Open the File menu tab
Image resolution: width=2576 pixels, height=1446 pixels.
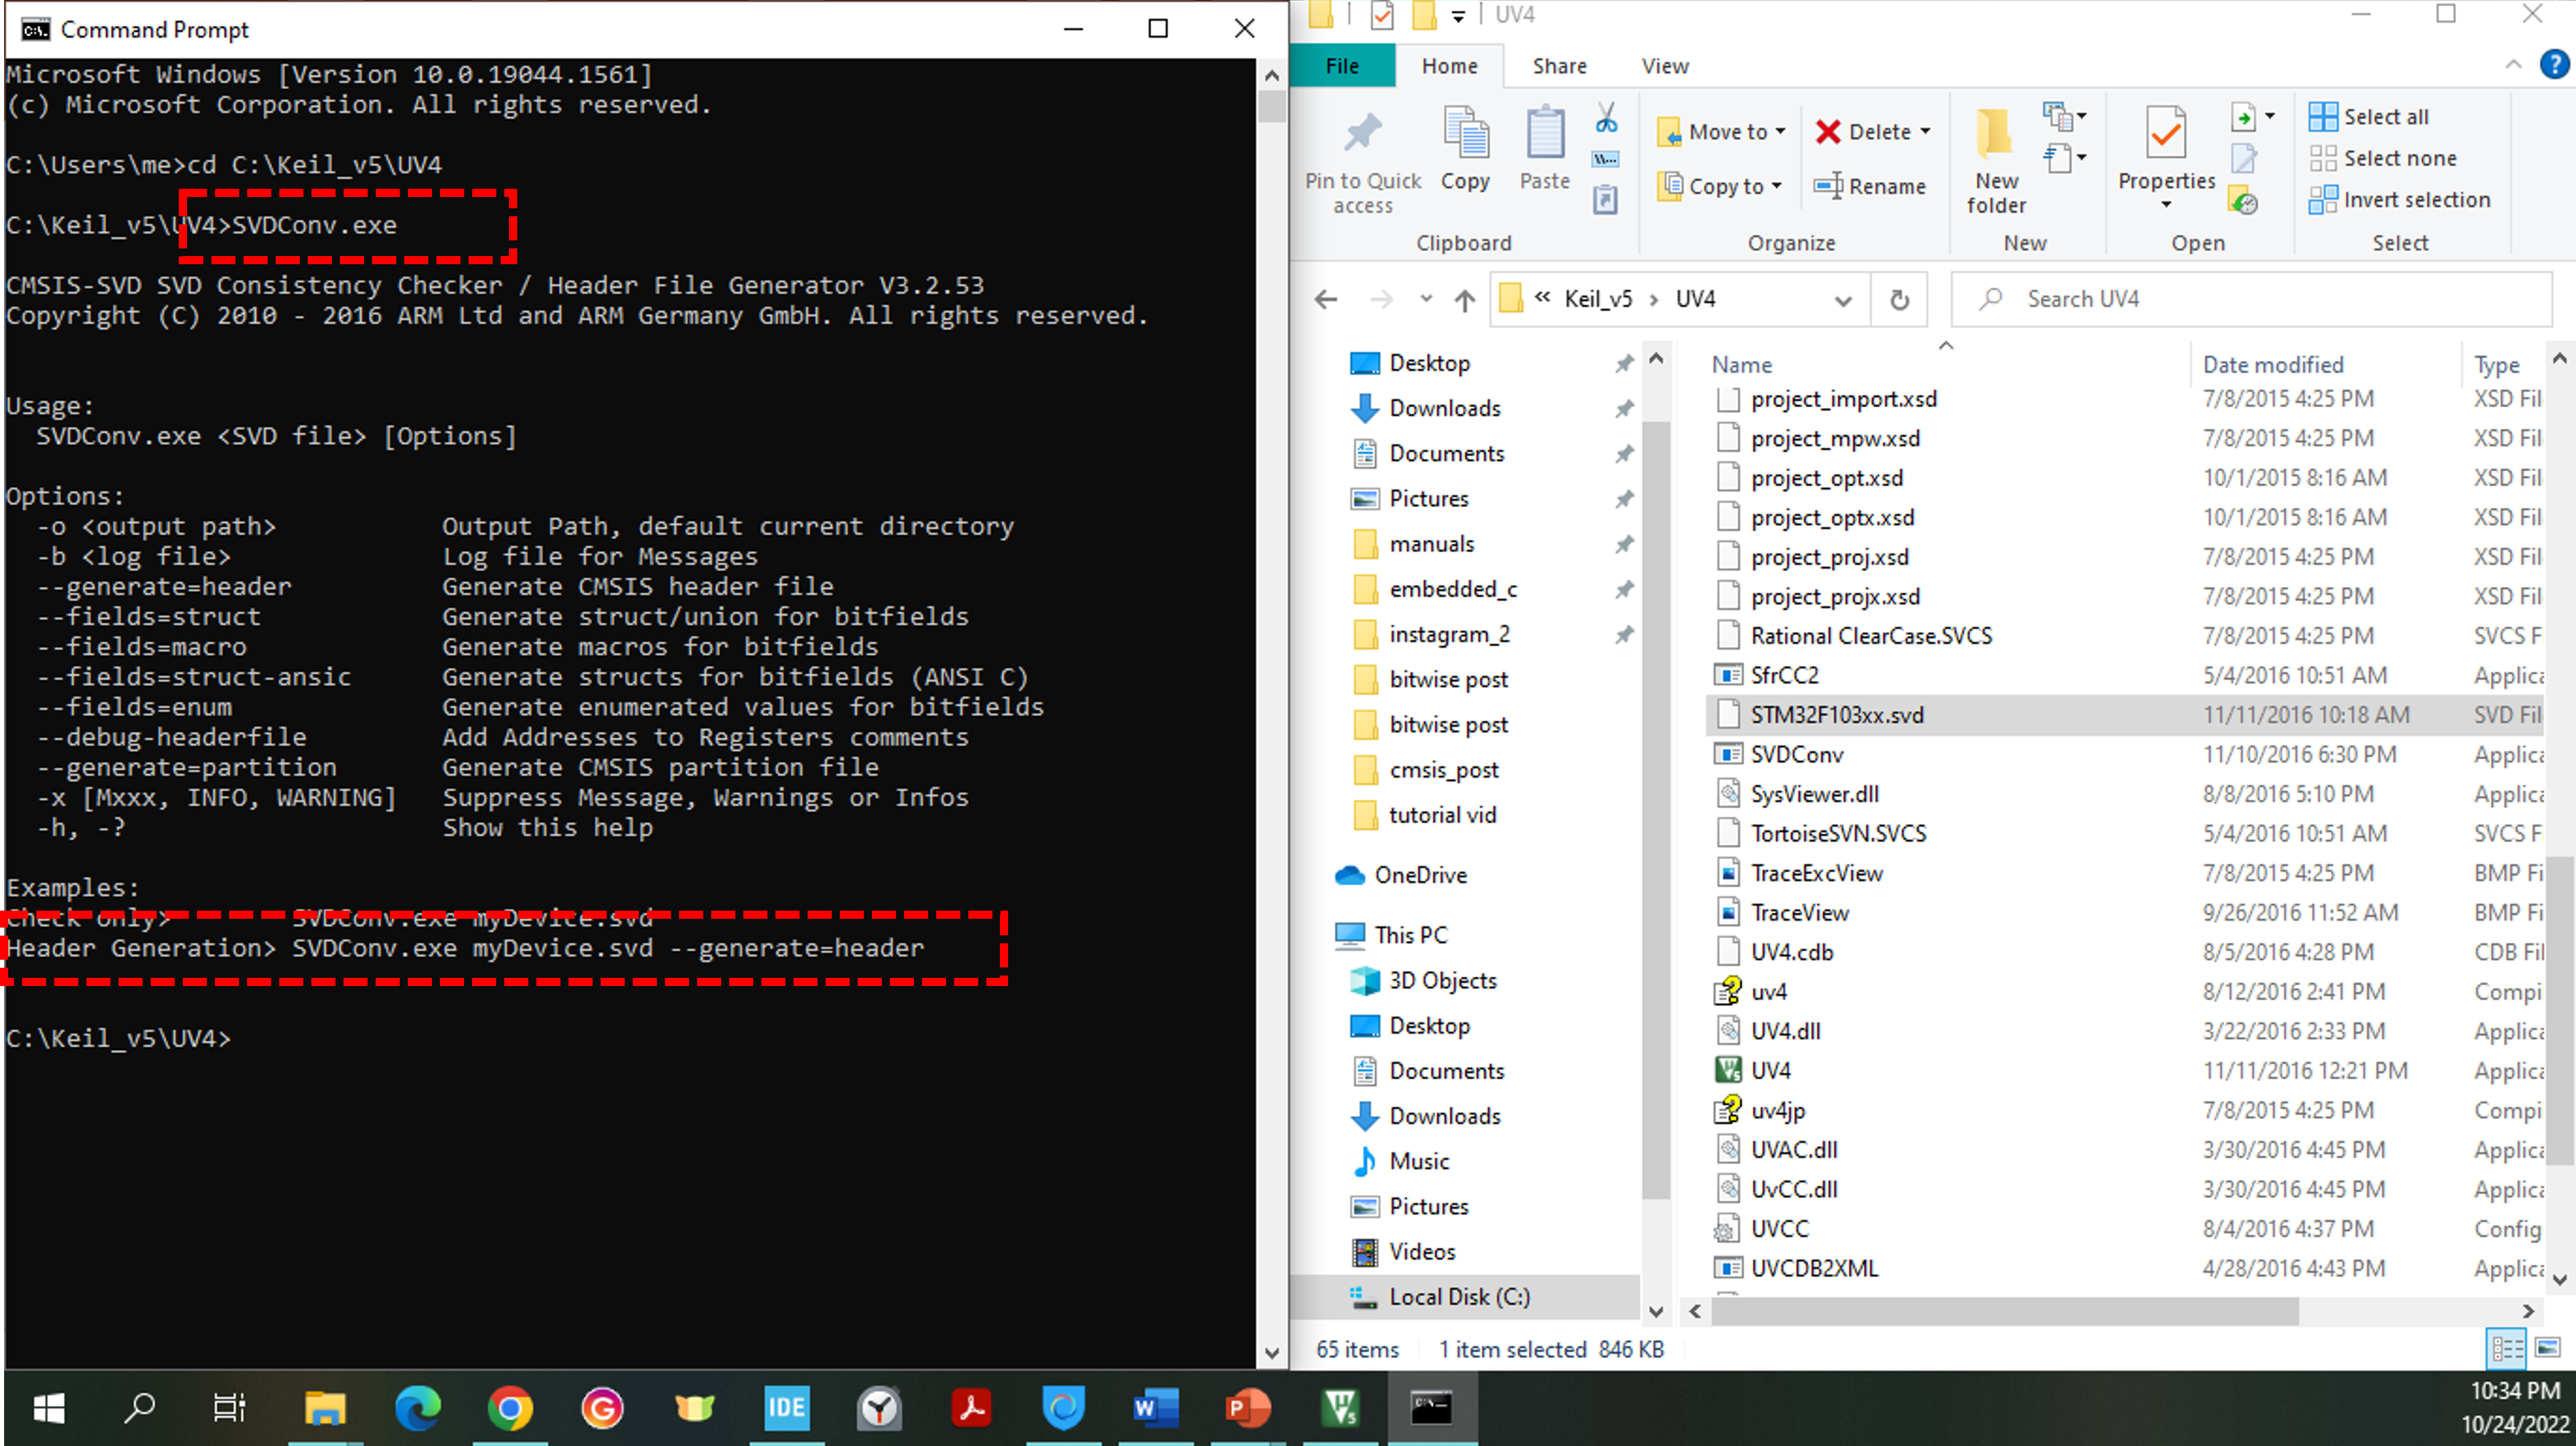click(x=1342, y=66)
